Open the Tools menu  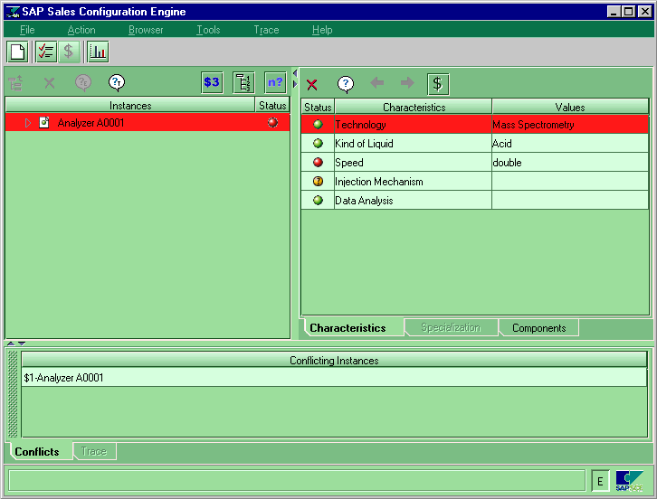click(x=208, y=30)
